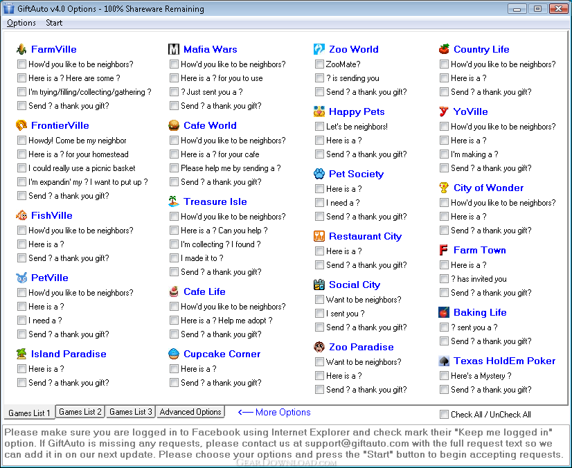Click the Texas HoldEm Poker spade icon
Screen dimensions: 572x468
tap(444, 361)
